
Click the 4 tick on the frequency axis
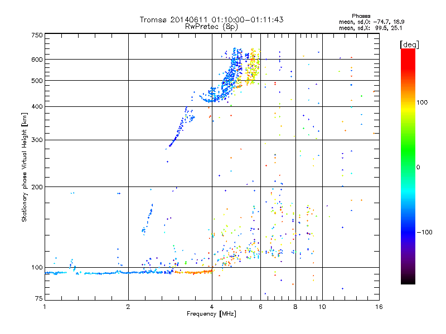pos(212,307)
